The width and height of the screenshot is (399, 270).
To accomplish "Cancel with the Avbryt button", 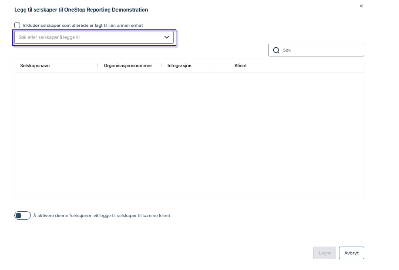I will tap(351, 253).
